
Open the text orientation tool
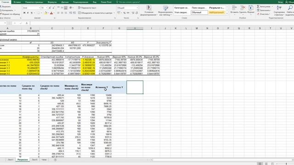(71, 8)
